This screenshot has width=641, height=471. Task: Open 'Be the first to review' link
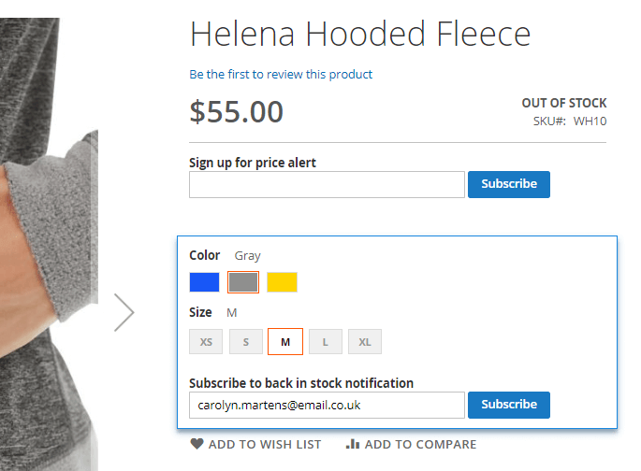(281, 74)
